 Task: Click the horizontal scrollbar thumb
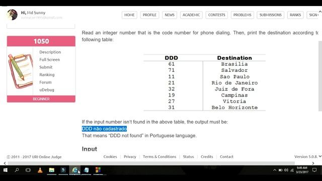coord(151,163)
